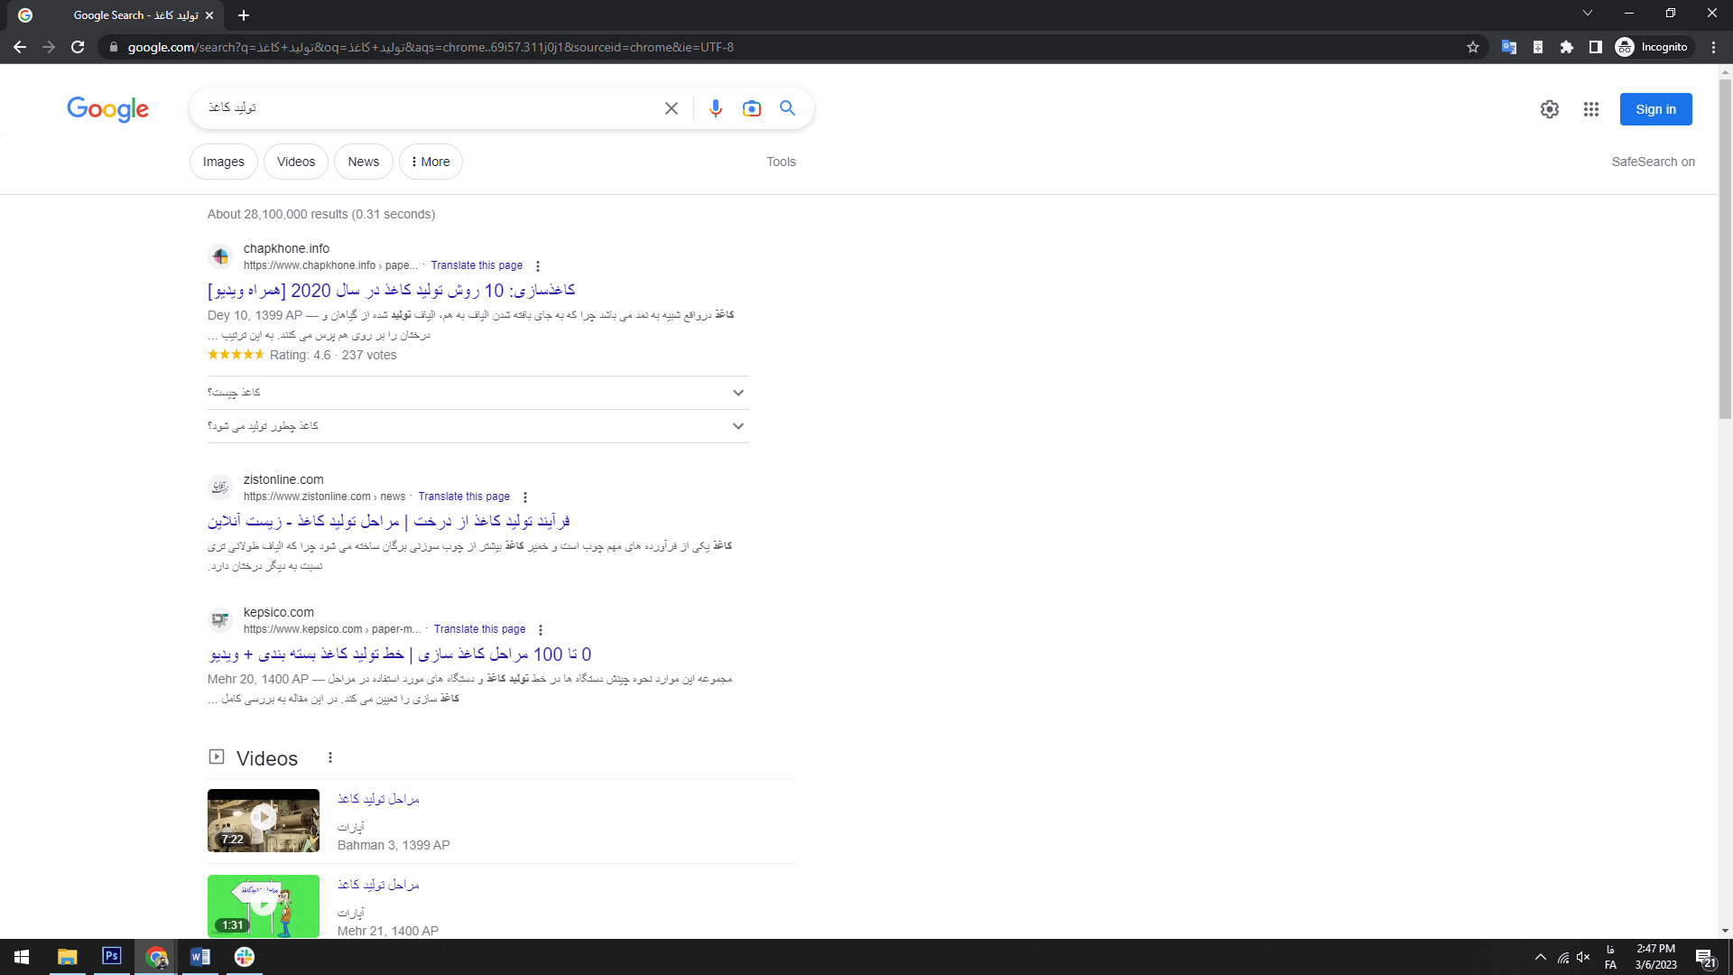Open search Tools
Screen dimensions: 1733x975
pyautogui.click(x=781, y=162)
